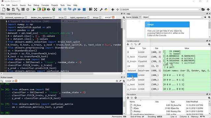Screen dimensions: 211x118
Task: Sort variables by the Type column header
Action: click(x=144, y=48)
